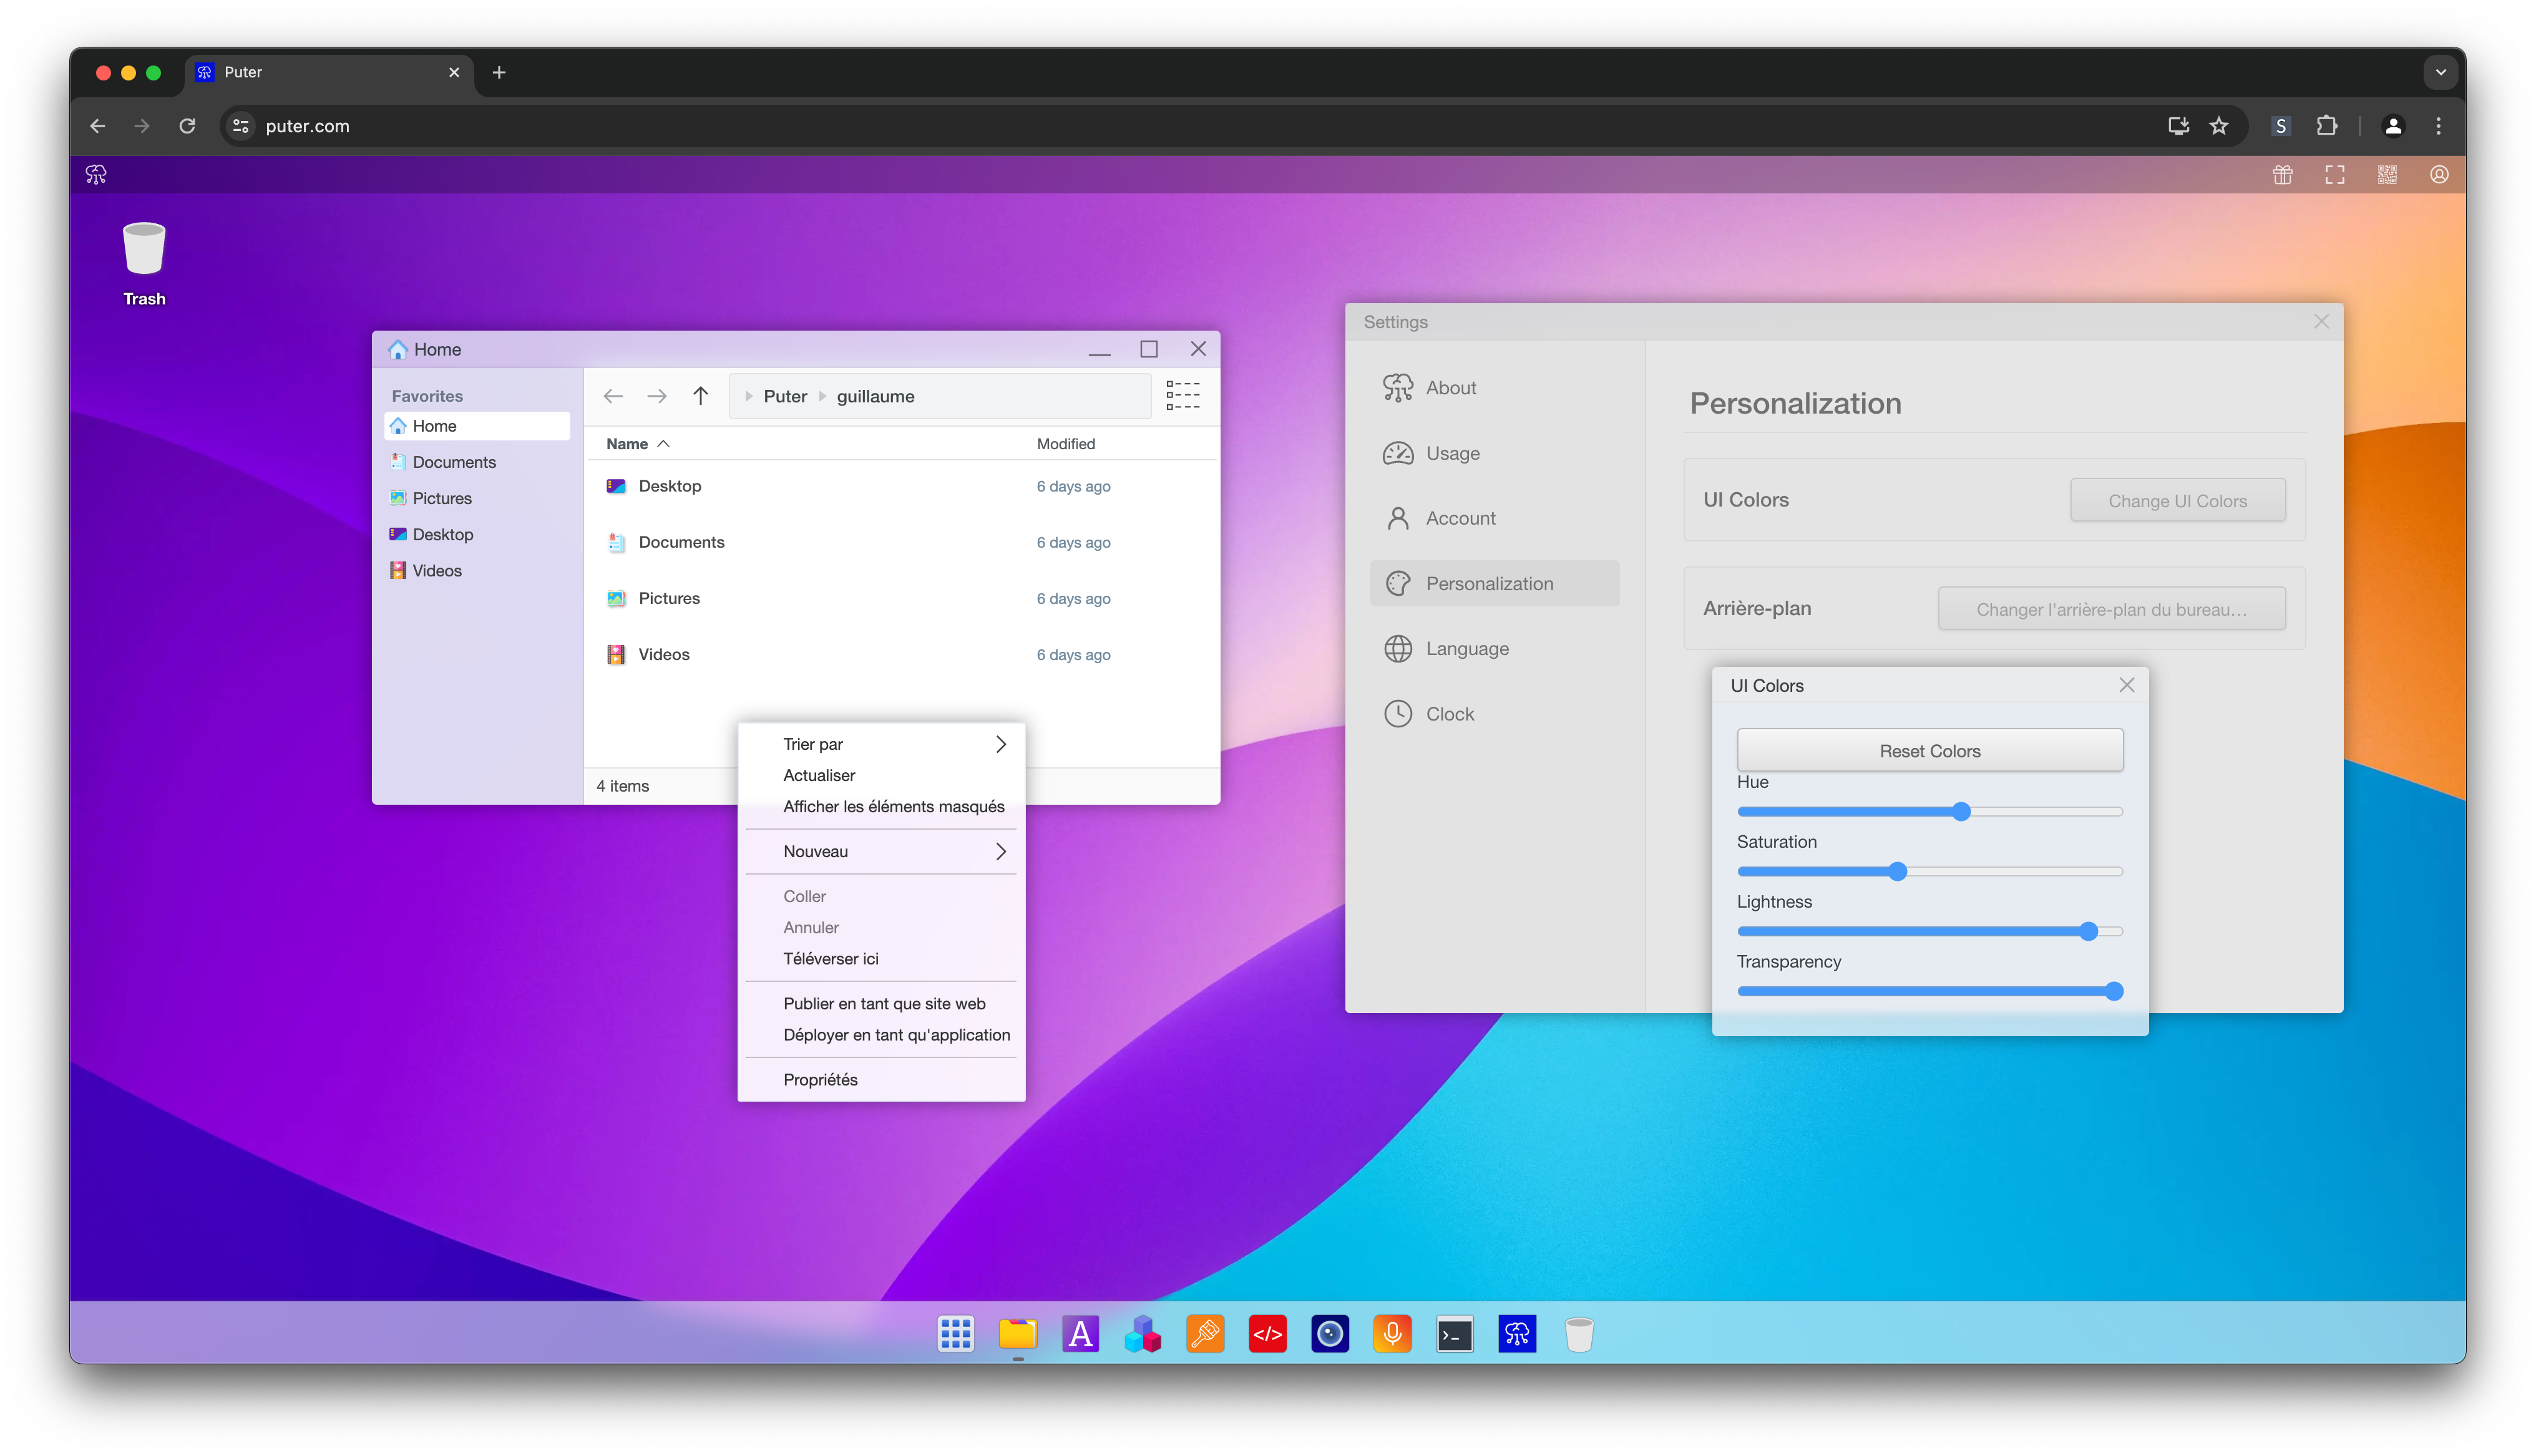
Task: Bookmark this page with the star icon
Action: pyautogui.click(x=2219, y=126)
